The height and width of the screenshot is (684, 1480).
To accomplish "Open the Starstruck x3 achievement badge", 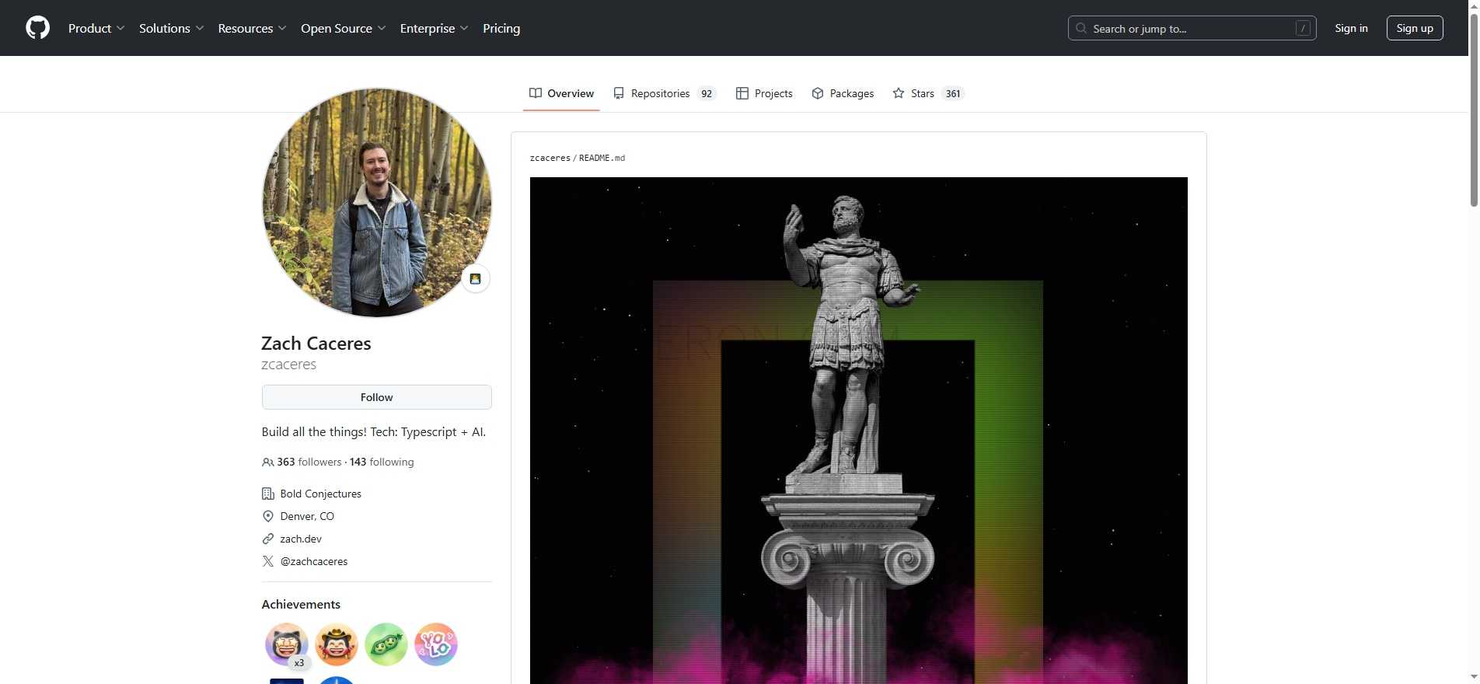I will (x=287, y=644).
